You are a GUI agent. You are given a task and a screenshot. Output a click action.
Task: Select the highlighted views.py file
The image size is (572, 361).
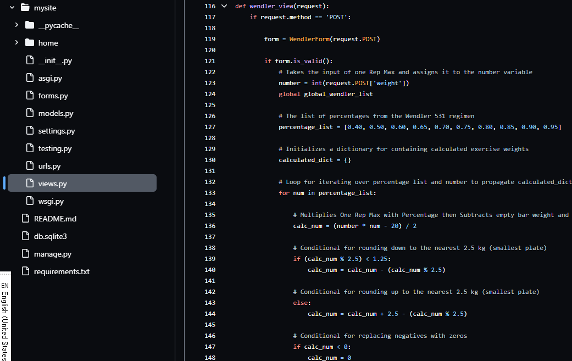pos(53,184)
